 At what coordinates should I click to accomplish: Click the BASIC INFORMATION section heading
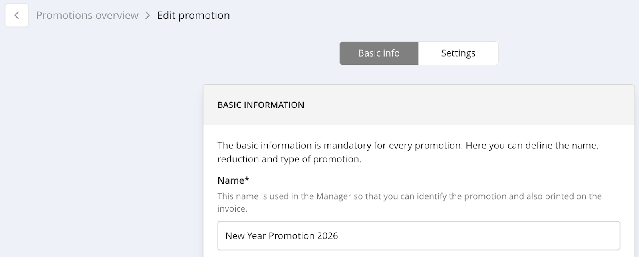coord(261,105)
